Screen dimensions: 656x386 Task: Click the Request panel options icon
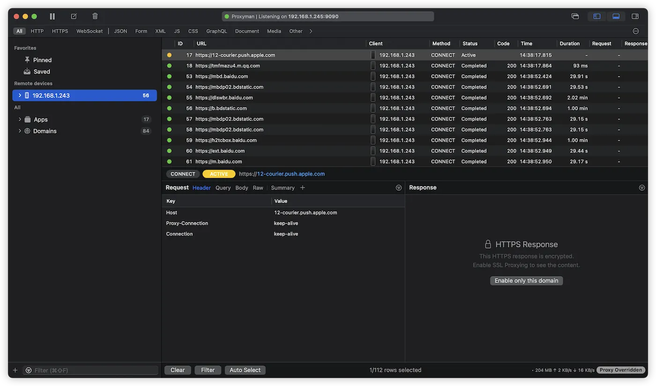click(x=399, y=188)
